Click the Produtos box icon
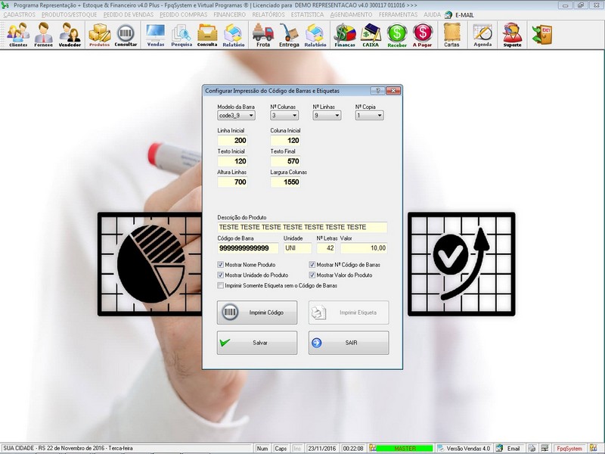605x454 pixels. pyautogui.click(x=99, y=34)
